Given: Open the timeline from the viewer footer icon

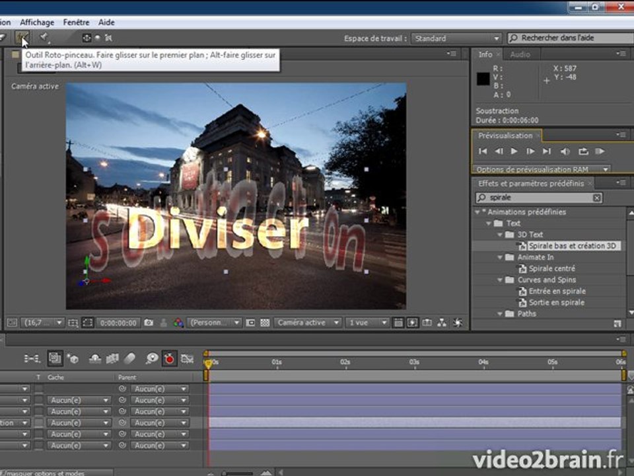Looking at the screenshot, I should (x=427, y=323).
